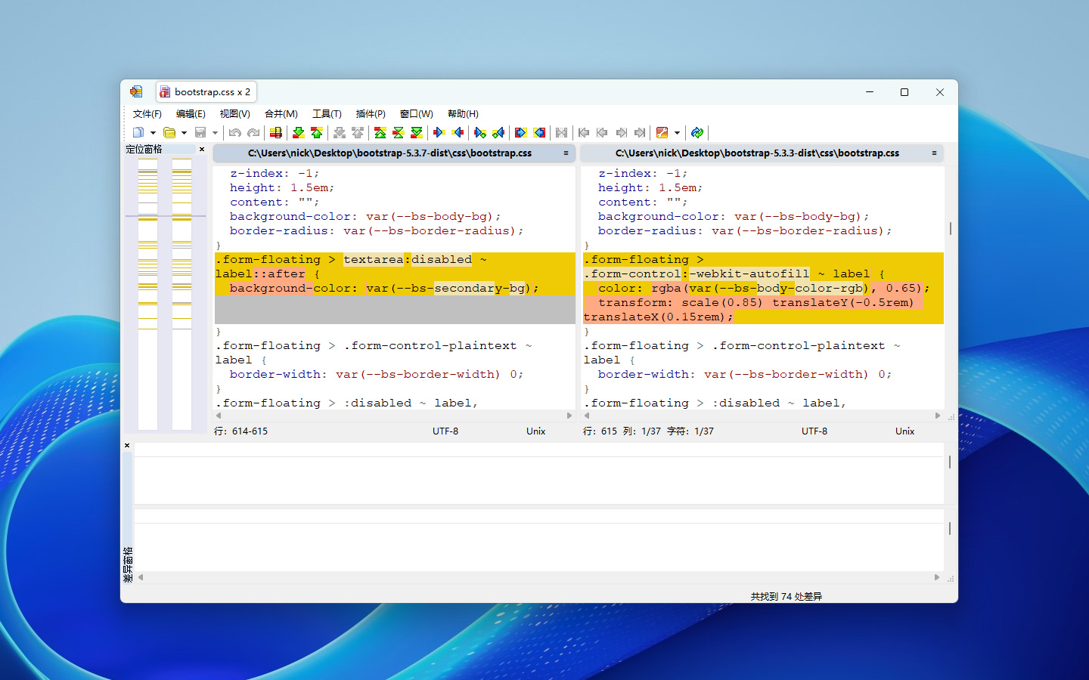Expand the Options icon dropdown arrow
The width and height of the screenshot is (1089, 680).
[677, 133]
